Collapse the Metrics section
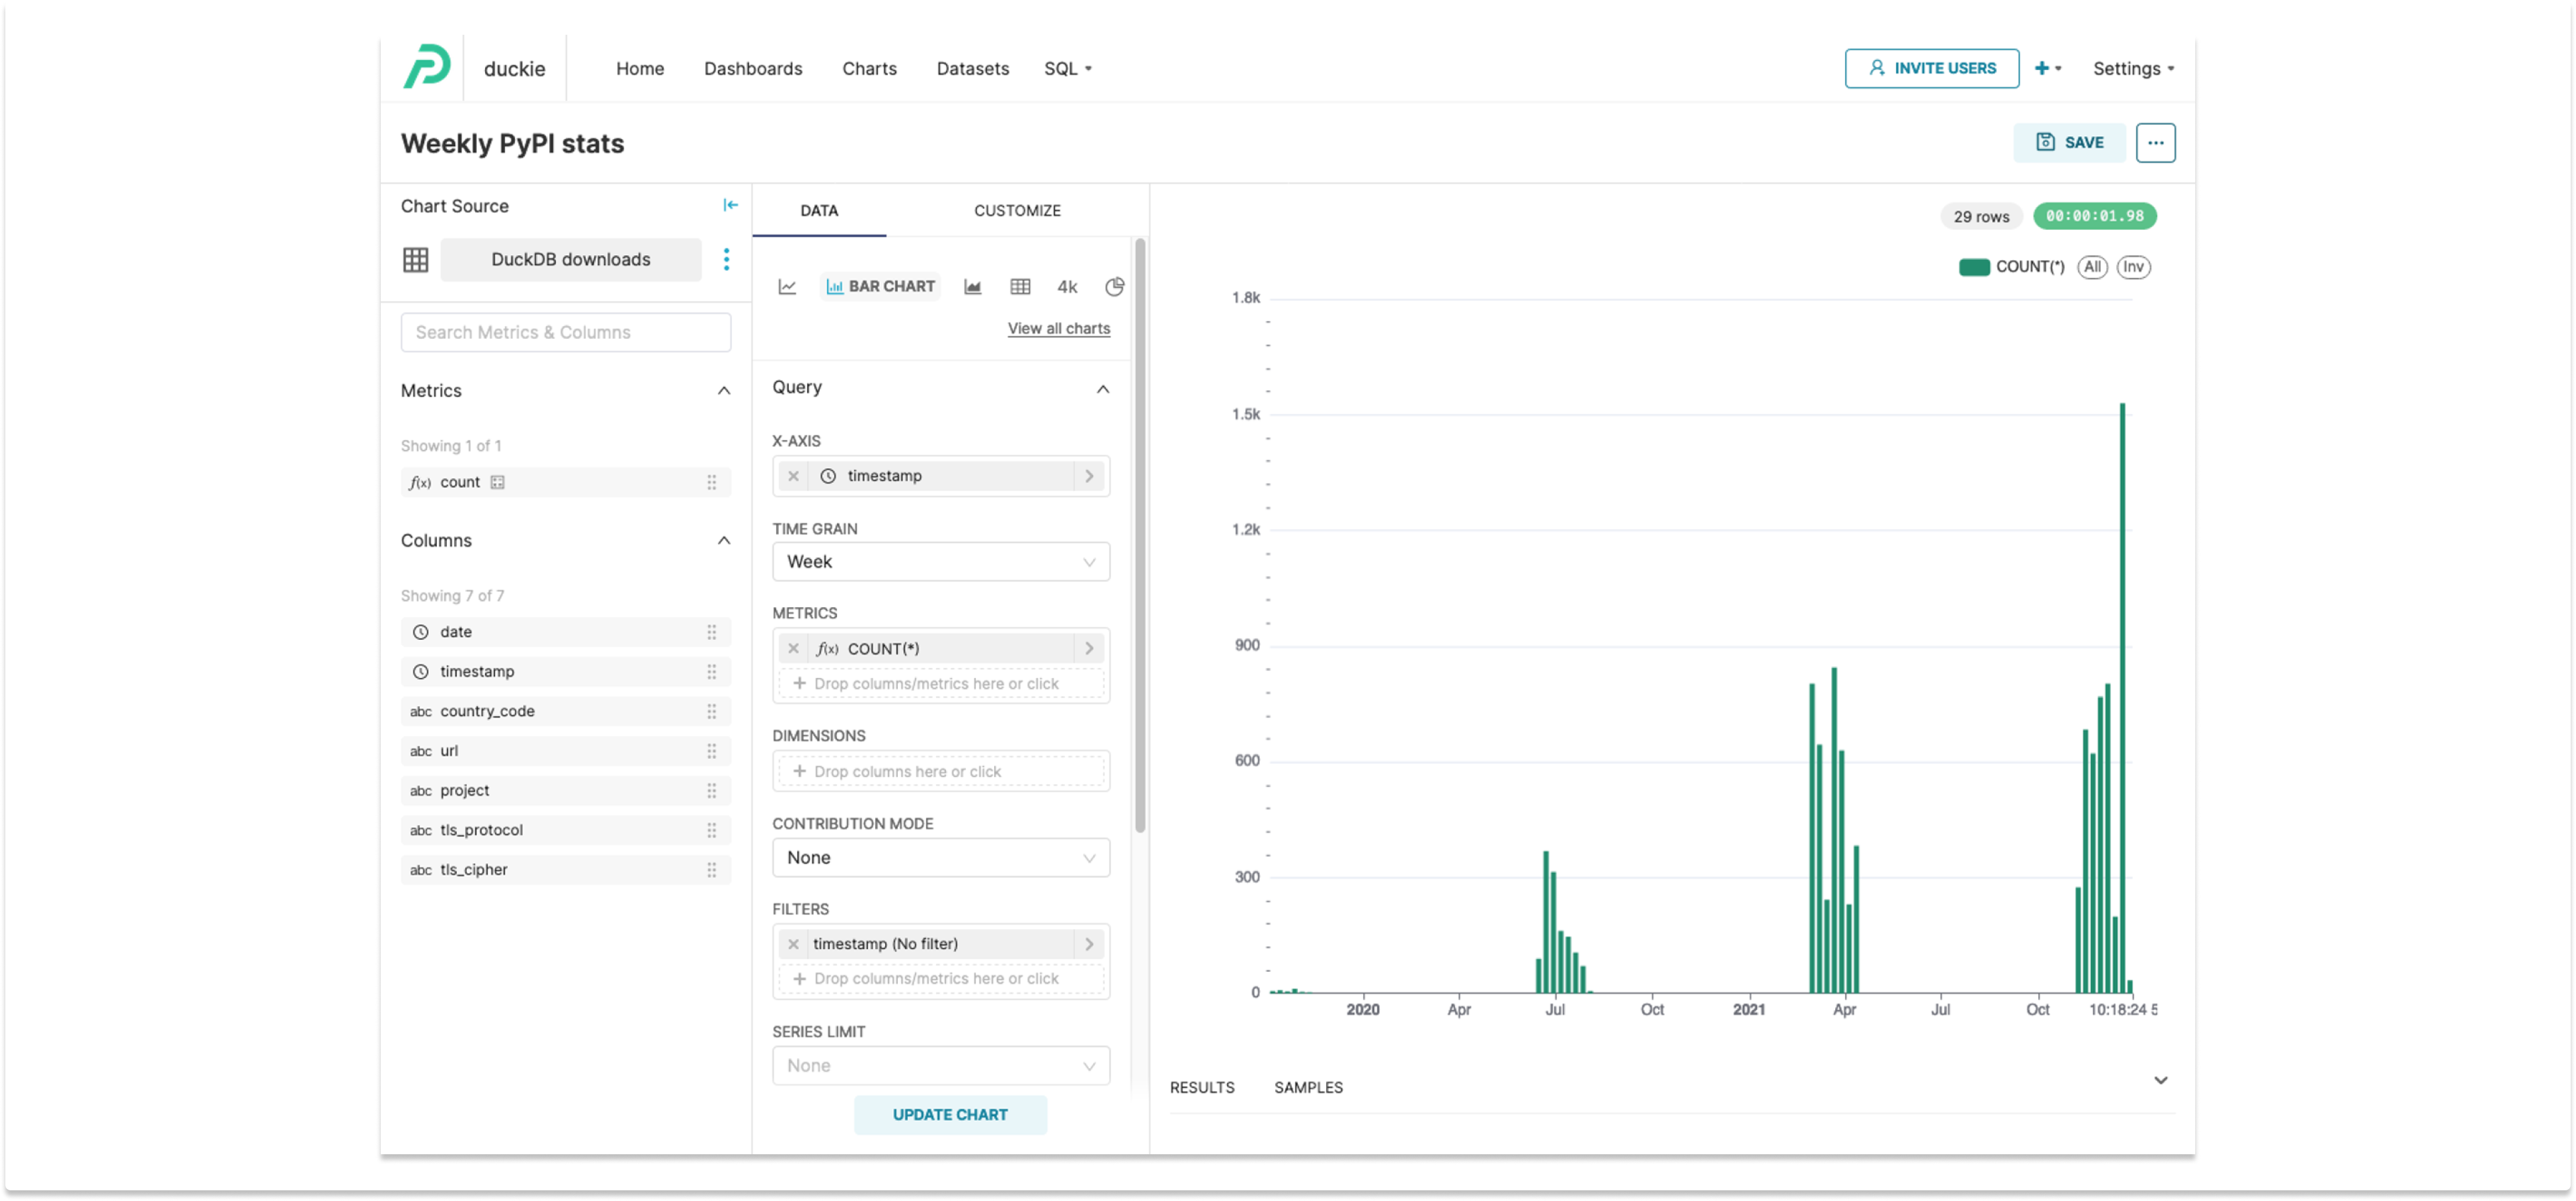 click(x=723, y=391)
